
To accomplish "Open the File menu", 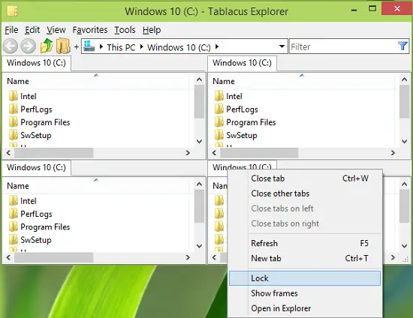I will (x=11, y=30).
